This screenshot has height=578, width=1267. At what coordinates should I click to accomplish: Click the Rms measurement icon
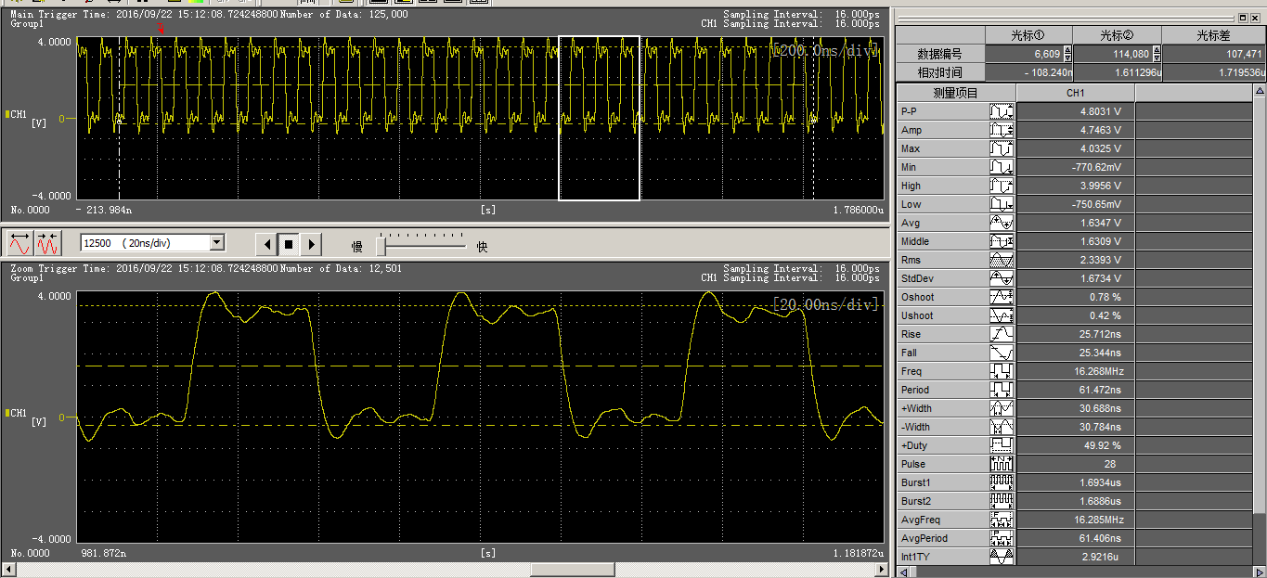(1002, 260)
